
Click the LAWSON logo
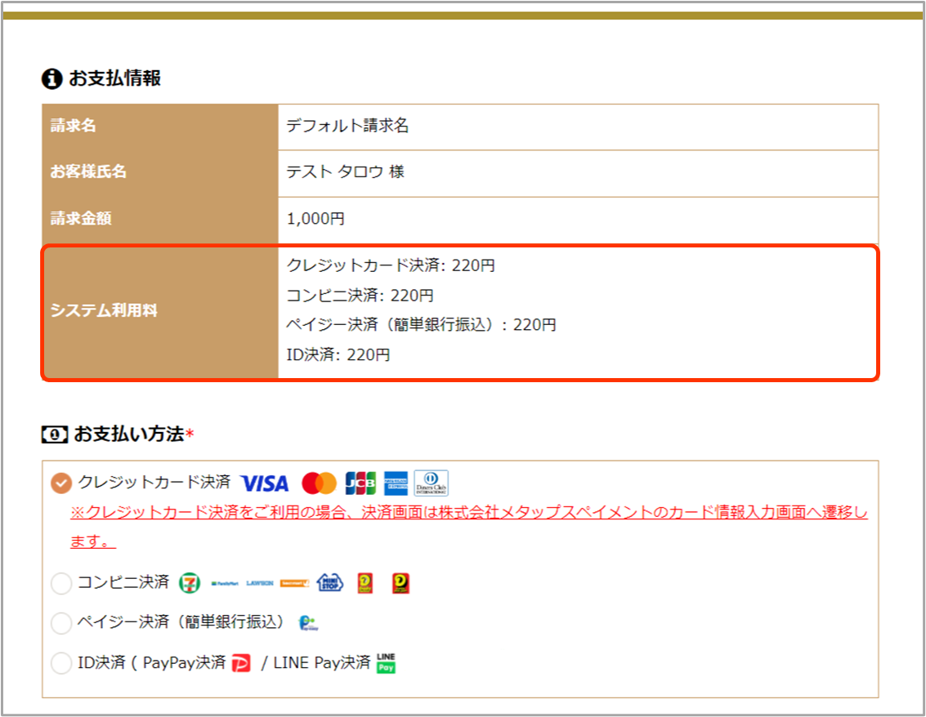pyautogui.click(x=259, y=583)
